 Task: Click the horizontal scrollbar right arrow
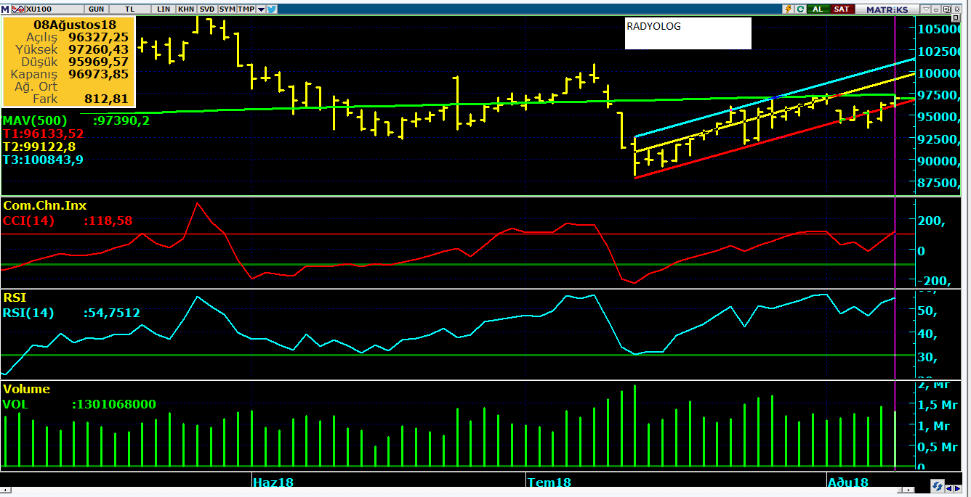(908, 490)
